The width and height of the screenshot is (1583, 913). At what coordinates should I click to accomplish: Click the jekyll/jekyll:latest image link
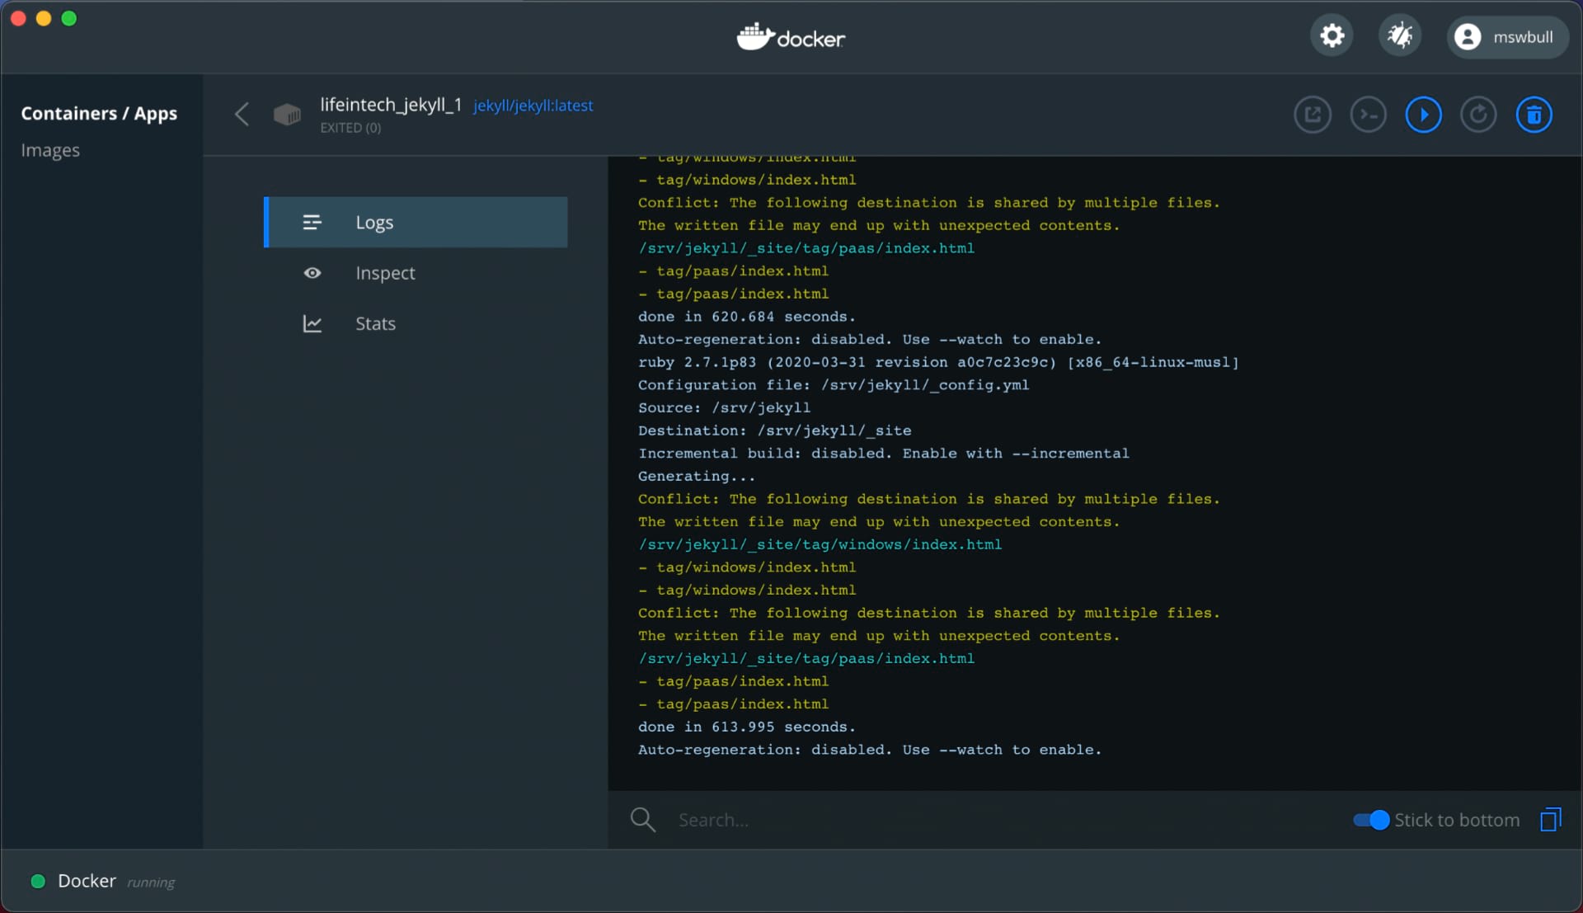click(533, 106)
